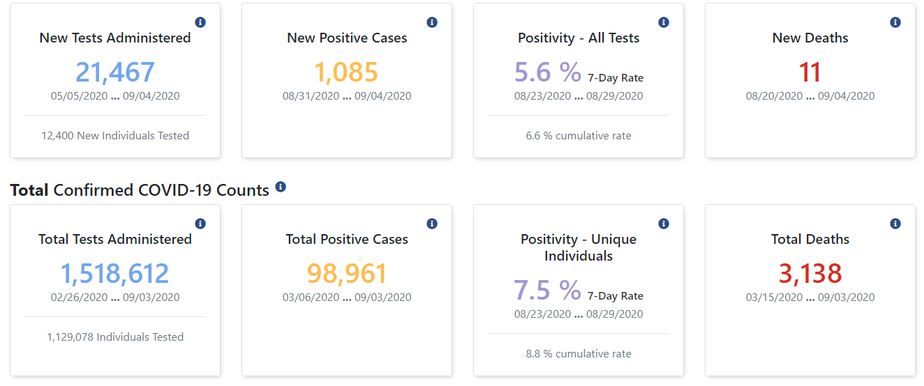Select the 1,518,612 total tests figure
This screenshot has width=924, height=386.
click(x=115, y=274)
